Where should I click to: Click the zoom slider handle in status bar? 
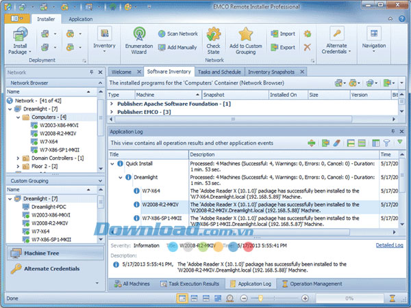coord(260,298)
